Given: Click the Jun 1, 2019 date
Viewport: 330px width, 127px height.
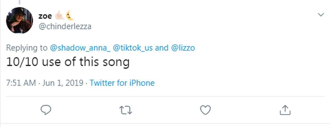Looking at the screenshot, I should 63,83.
